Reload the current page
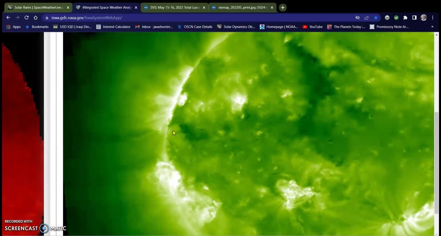 (x=26, y=18)
